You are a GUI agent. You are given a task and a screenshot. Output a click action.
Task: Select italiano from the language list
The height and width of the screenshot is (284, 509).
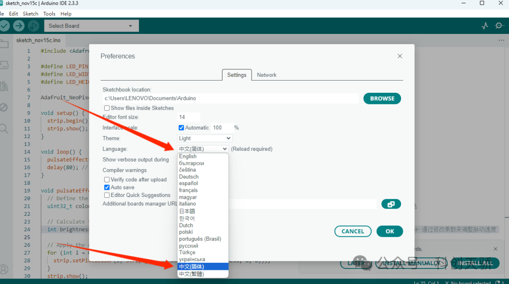(203, 204)
